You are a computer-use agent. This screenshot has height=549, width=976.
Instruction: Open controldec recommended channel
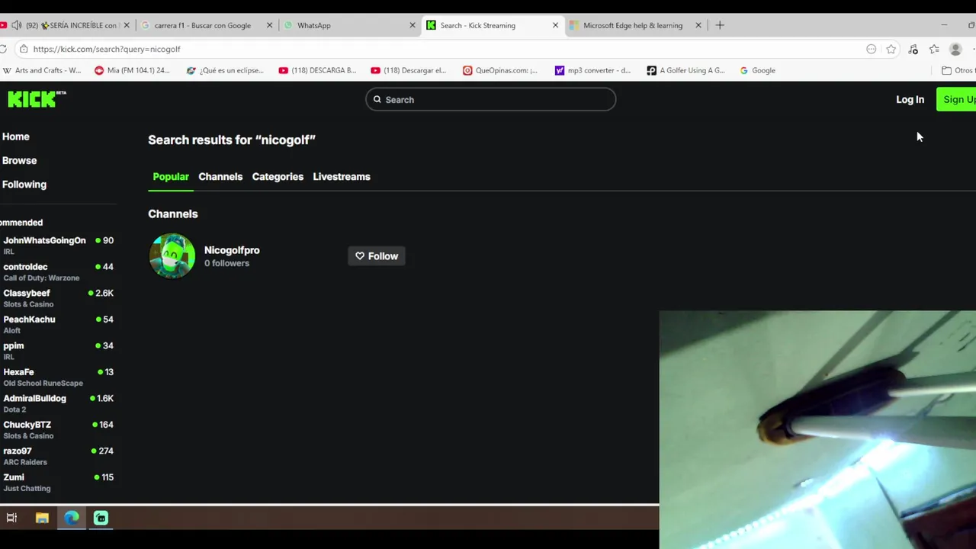(58, 271)
